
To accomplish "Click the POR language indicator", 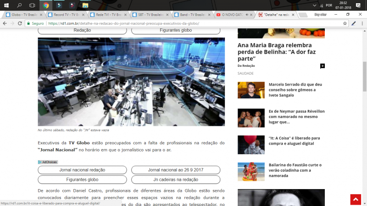I will pos(329,5).
